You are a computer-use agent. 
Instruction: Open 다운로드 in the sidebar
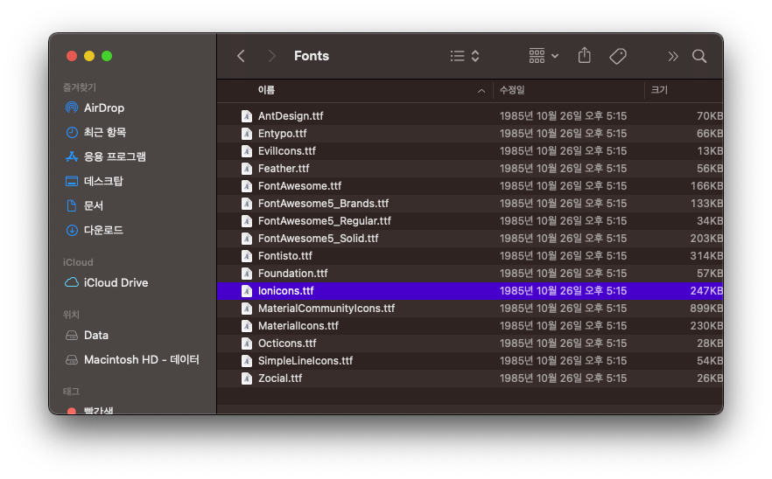pyautogui.click(x=103, y=230)
